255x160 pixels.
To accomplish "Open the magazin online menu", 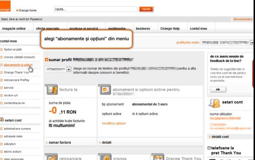I will [14, 28].
